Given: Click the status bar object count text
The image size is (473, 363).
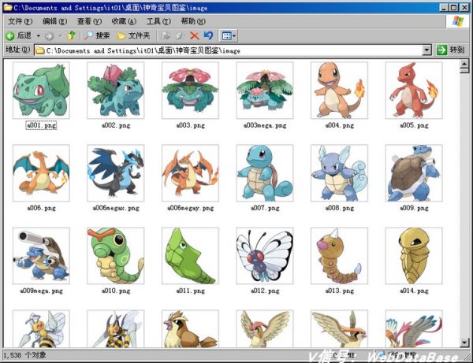Looking at the screenshot, I should [x=24, y=355].
